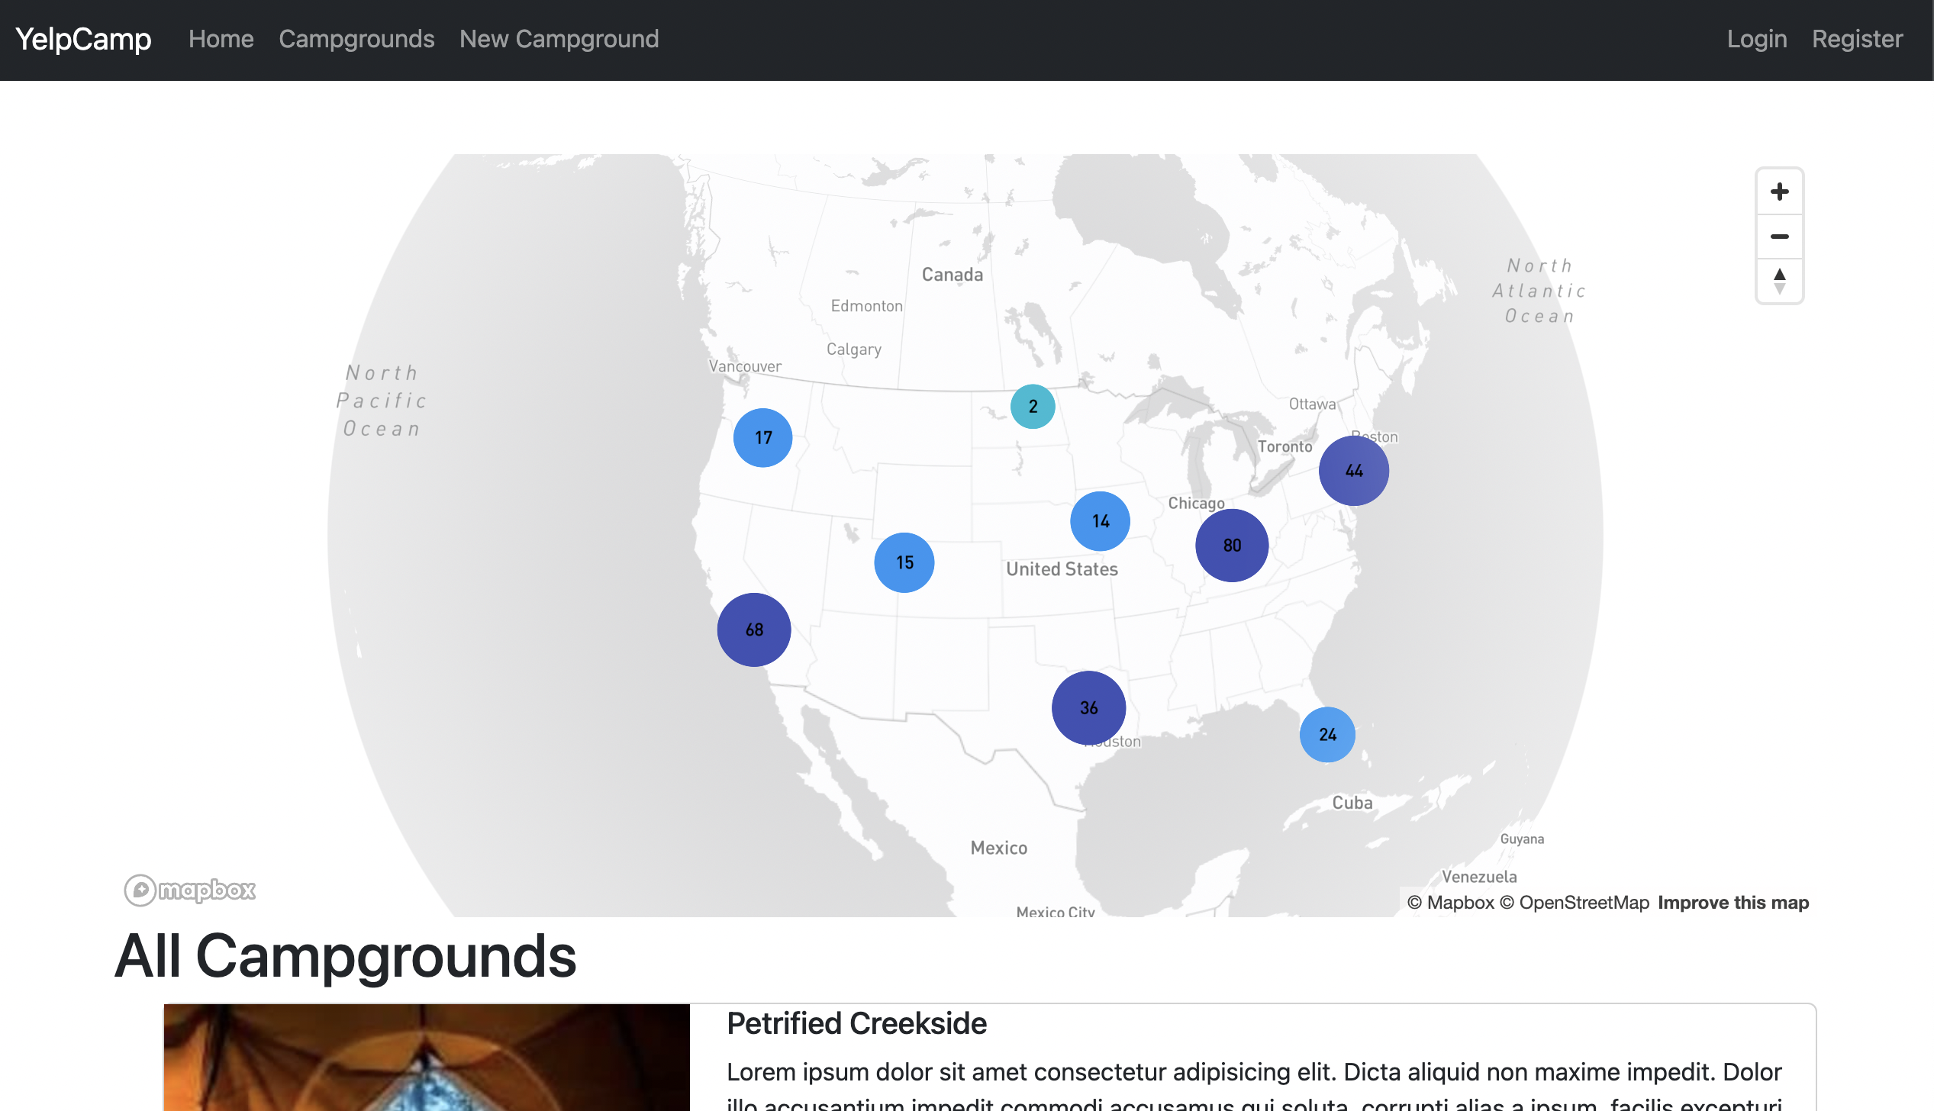Screen dimensions: 1934x1111
Task: Zoom in with the map plus button
Action: click(1779, 192)
